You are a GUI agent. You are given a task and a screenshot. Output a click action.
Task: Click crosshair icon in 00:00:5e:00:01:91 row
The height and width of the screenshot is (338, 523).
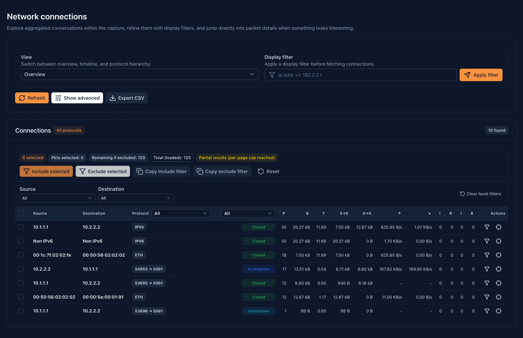(498, 297)
